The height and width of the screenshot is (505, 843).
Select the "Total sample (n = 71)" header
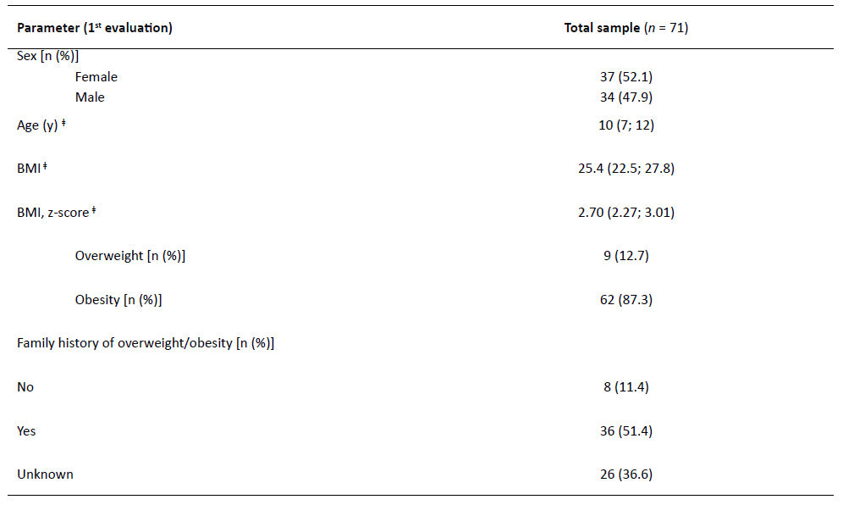click(625, 28)
